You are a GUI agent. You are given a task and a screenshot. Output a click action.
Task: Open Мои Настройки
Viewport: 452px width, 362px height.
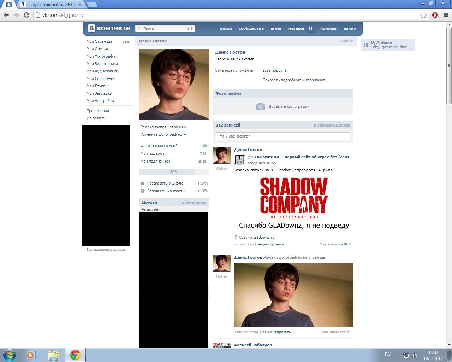[x=100, y=101]
